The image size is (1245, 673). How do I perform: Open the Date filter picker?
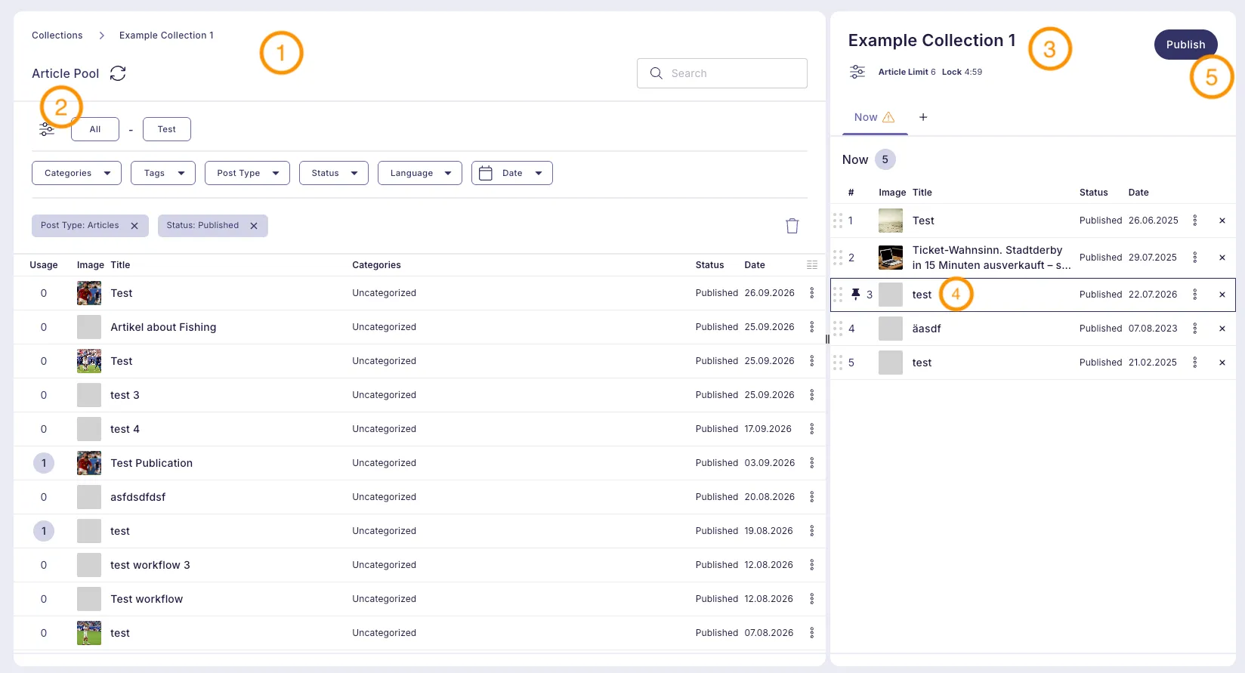pos(512,173)
